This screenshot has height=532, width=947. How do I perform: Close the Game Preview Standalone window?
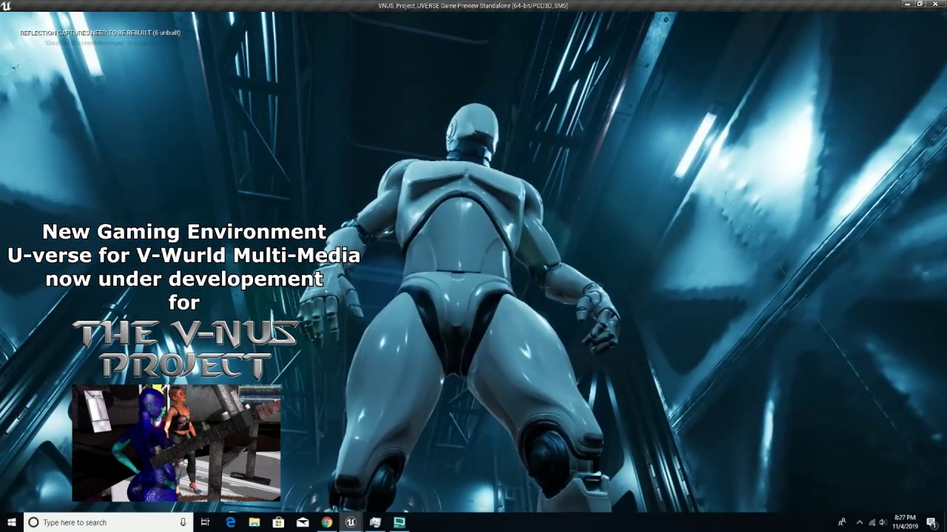coord(936,4)
